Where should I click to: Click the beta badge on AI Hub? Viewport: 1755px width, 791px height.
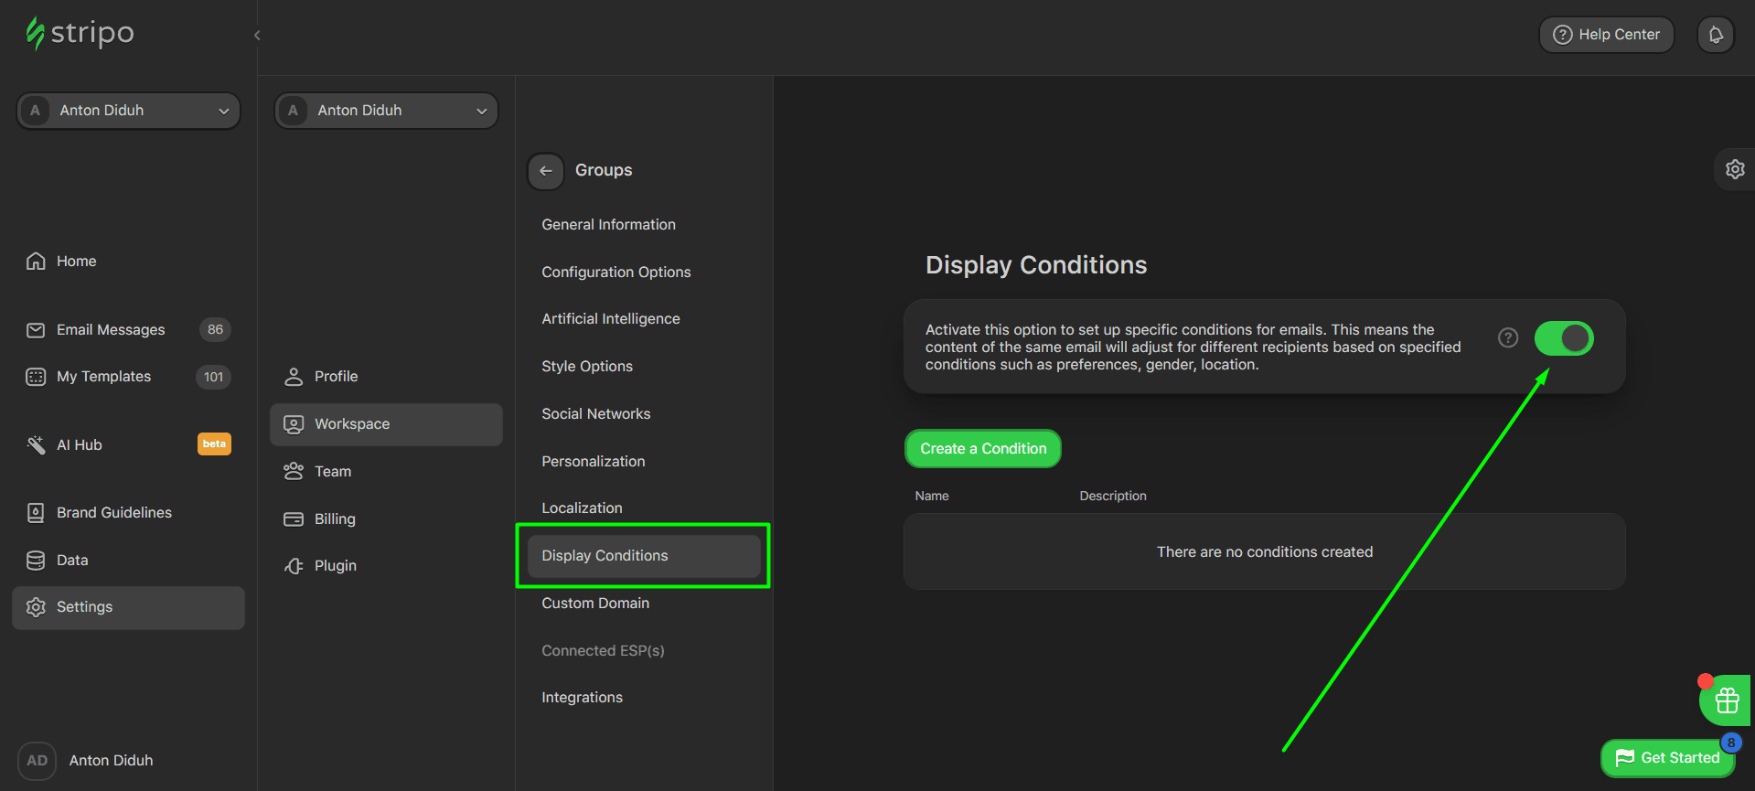click(x=214, y=444)
